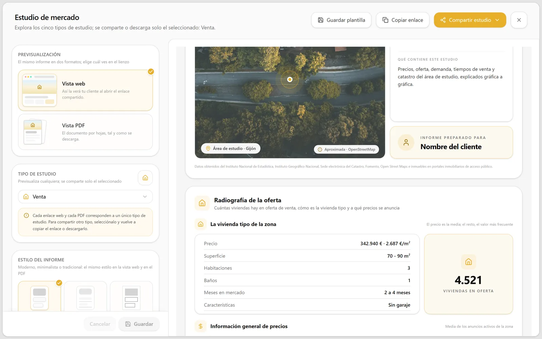Open the Venta study type dropdown
542x339 pixels.
click(x=85, y=197)
